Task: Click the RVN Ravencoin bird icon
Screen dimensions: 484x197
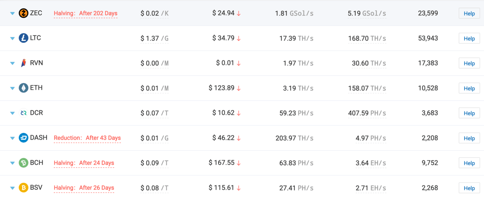Action: tap(23, 63)
